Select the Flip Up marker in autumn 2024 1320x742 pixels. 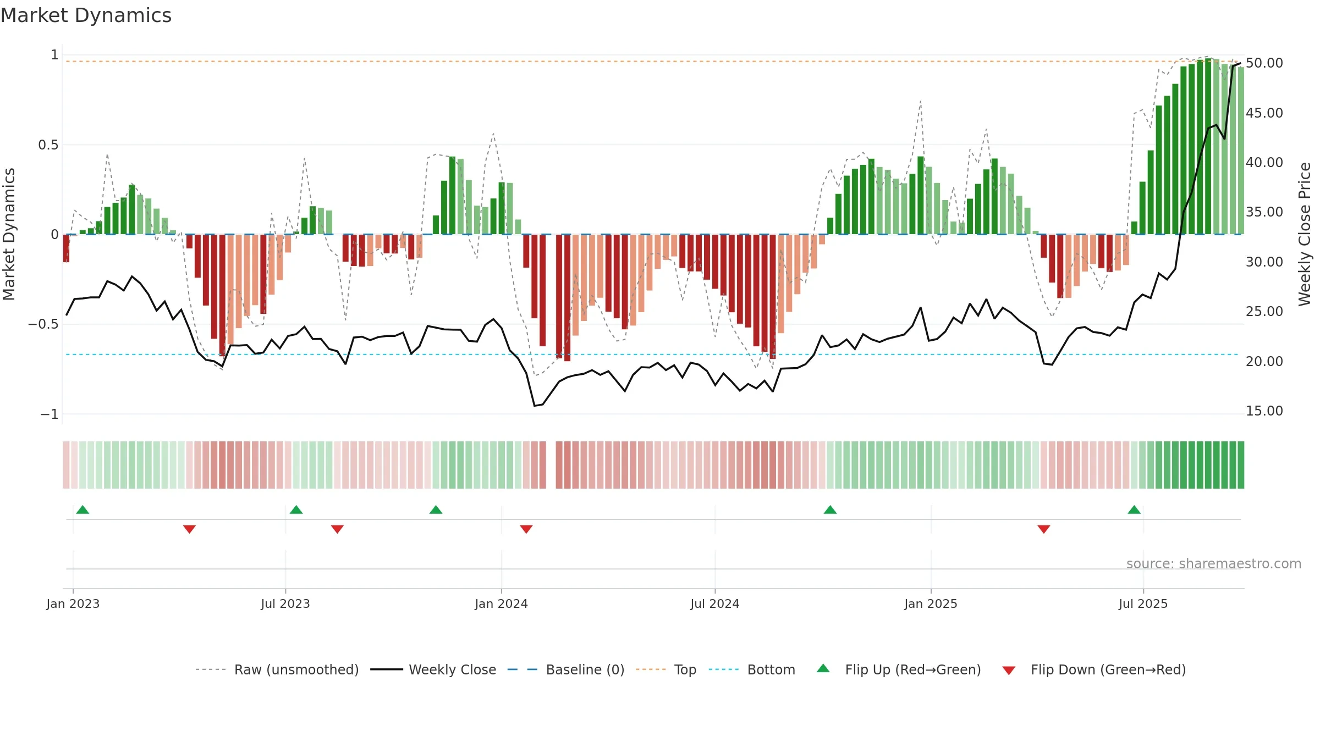[831, 510]
